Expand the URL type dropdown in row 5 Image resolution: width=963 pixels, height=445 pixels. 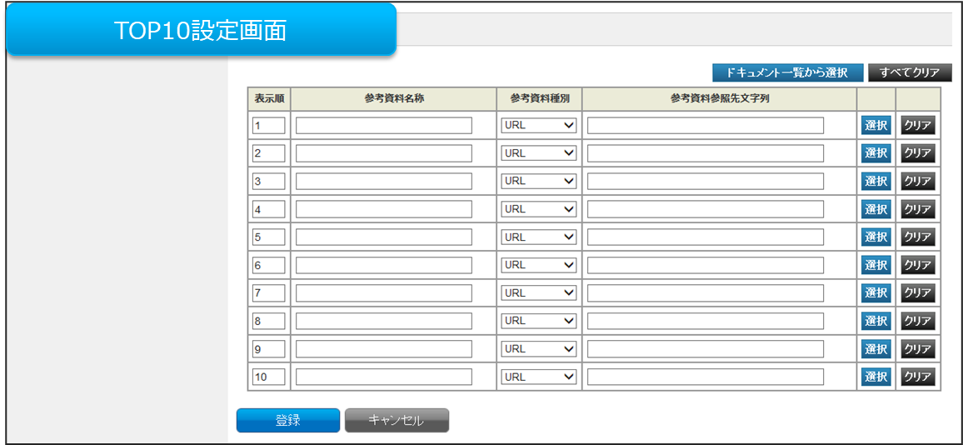539,237
